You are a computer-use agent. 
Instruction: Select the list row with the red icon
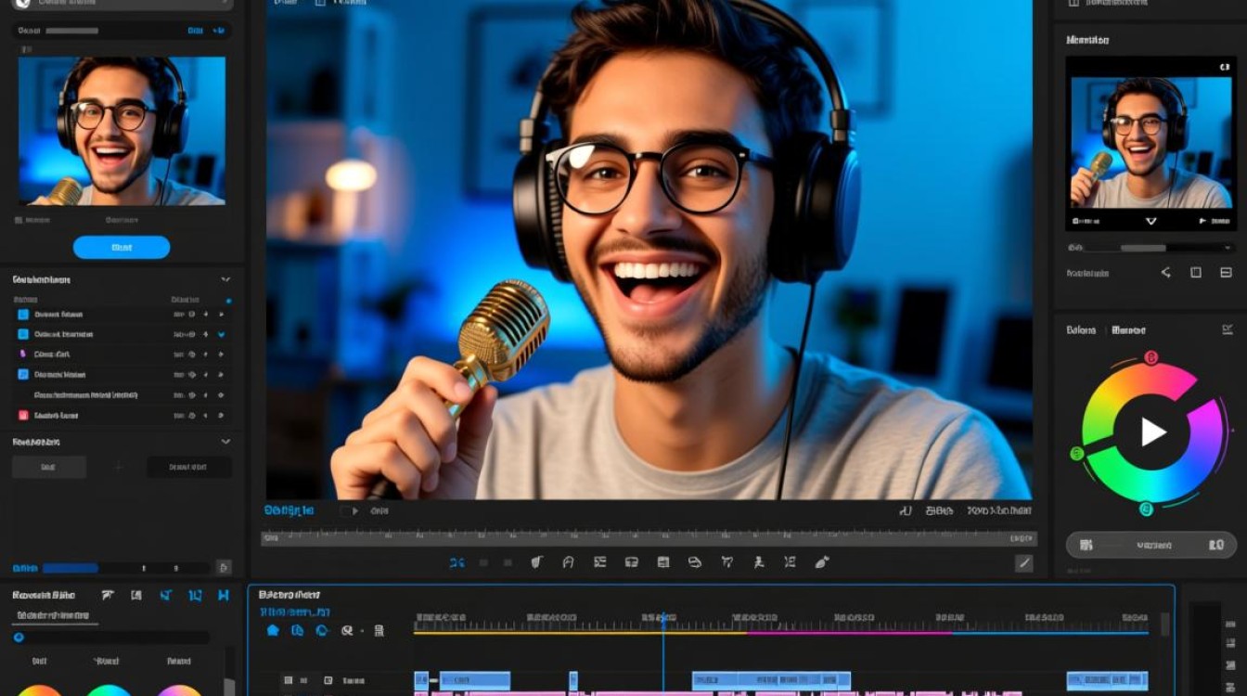(121, 416)
